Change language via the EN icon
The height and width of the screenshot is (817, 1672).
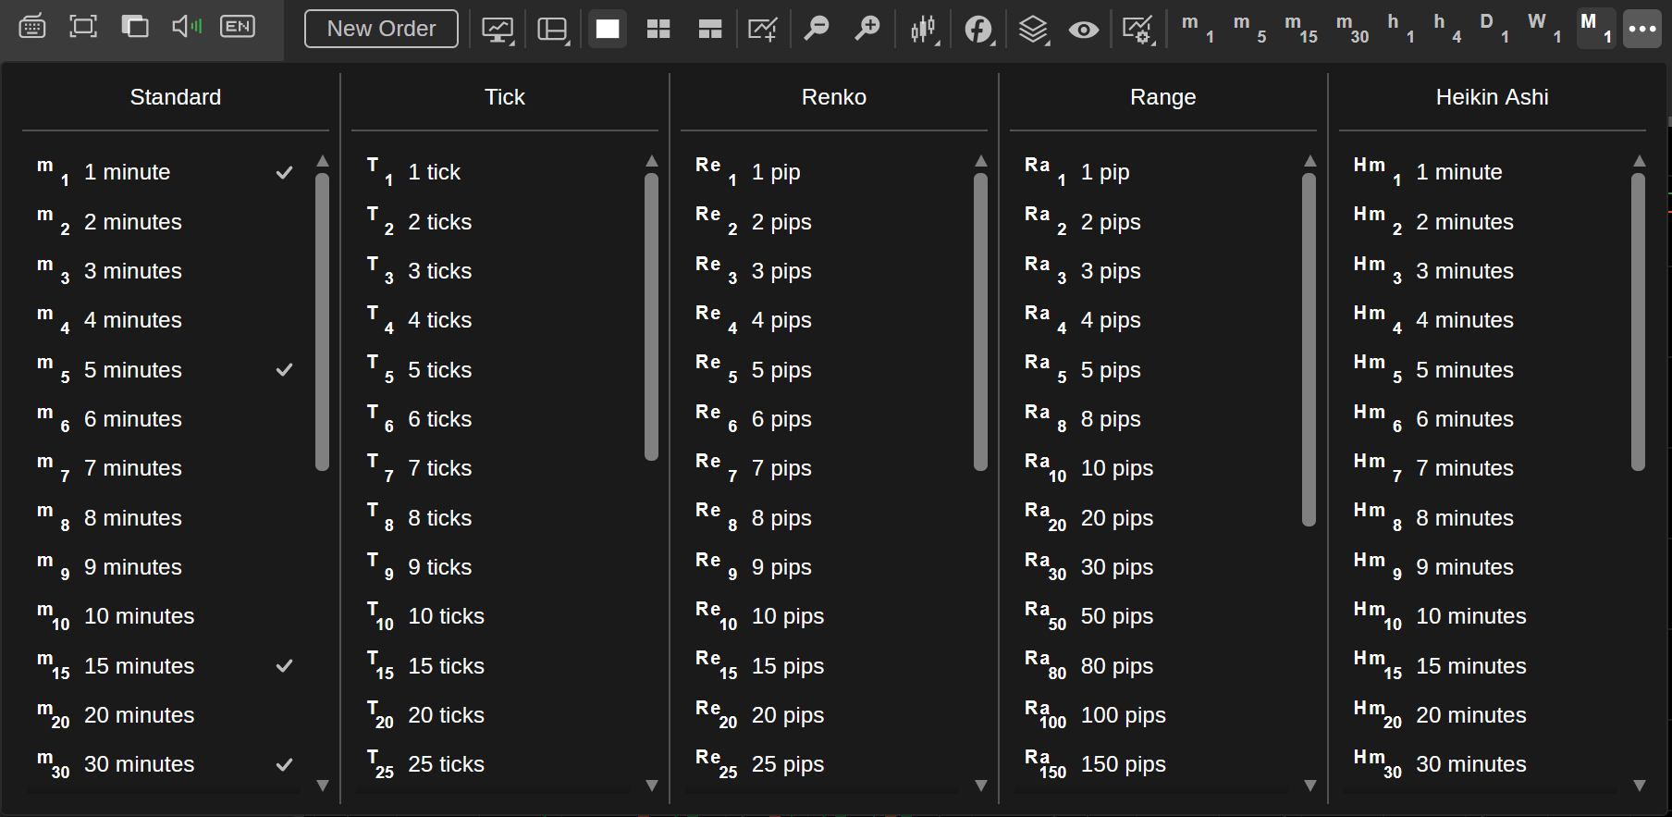click(238, 27)
